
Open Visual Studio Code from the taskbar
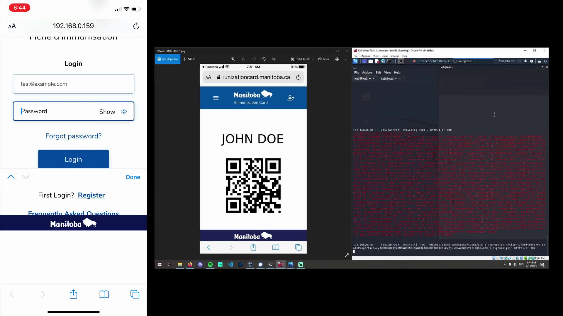pos(230,264)
